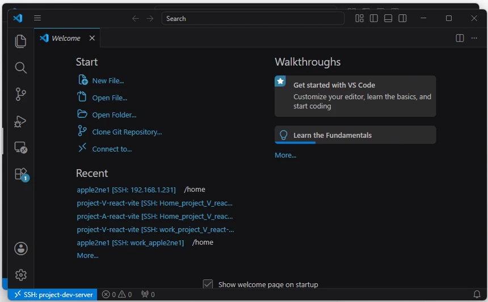This screenshot has width=488, height=302.
Task: Split the editor to the right
Action: click(460, 38)
